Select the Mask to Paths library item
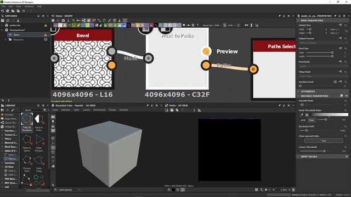This screenshot has height=197, width=351. pyautogui.click(x=39, y=123)
